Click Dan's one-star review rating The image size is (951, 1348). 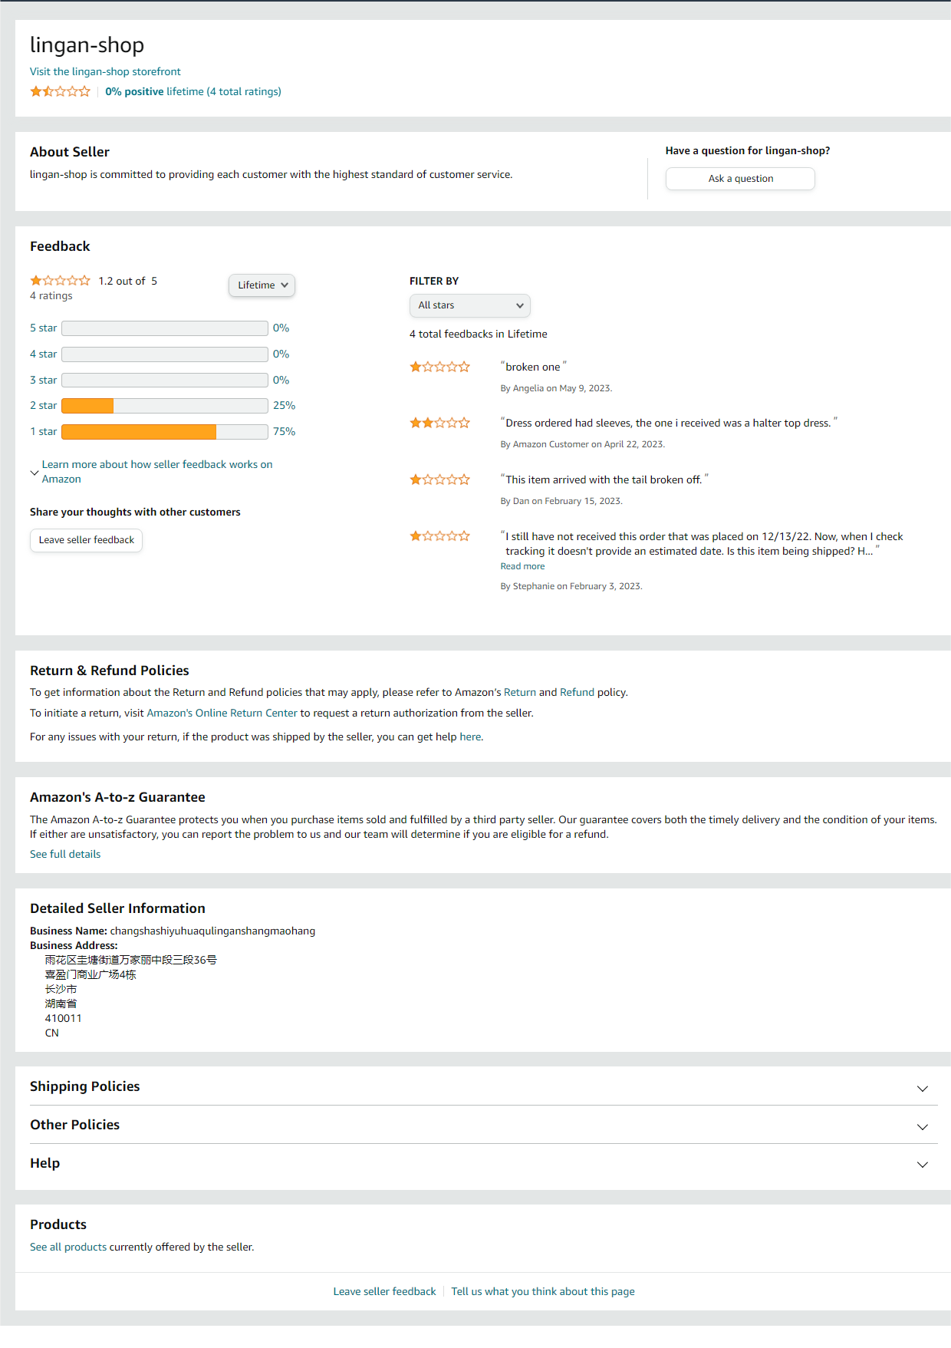[x=439, y=480]
